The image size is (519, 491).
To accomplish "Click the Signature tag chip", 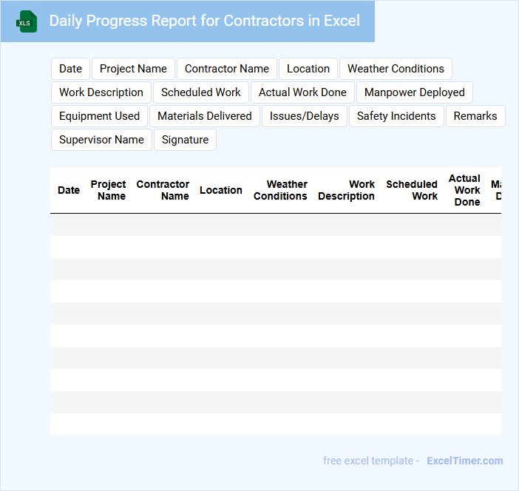I will click(x=185, y=140).
